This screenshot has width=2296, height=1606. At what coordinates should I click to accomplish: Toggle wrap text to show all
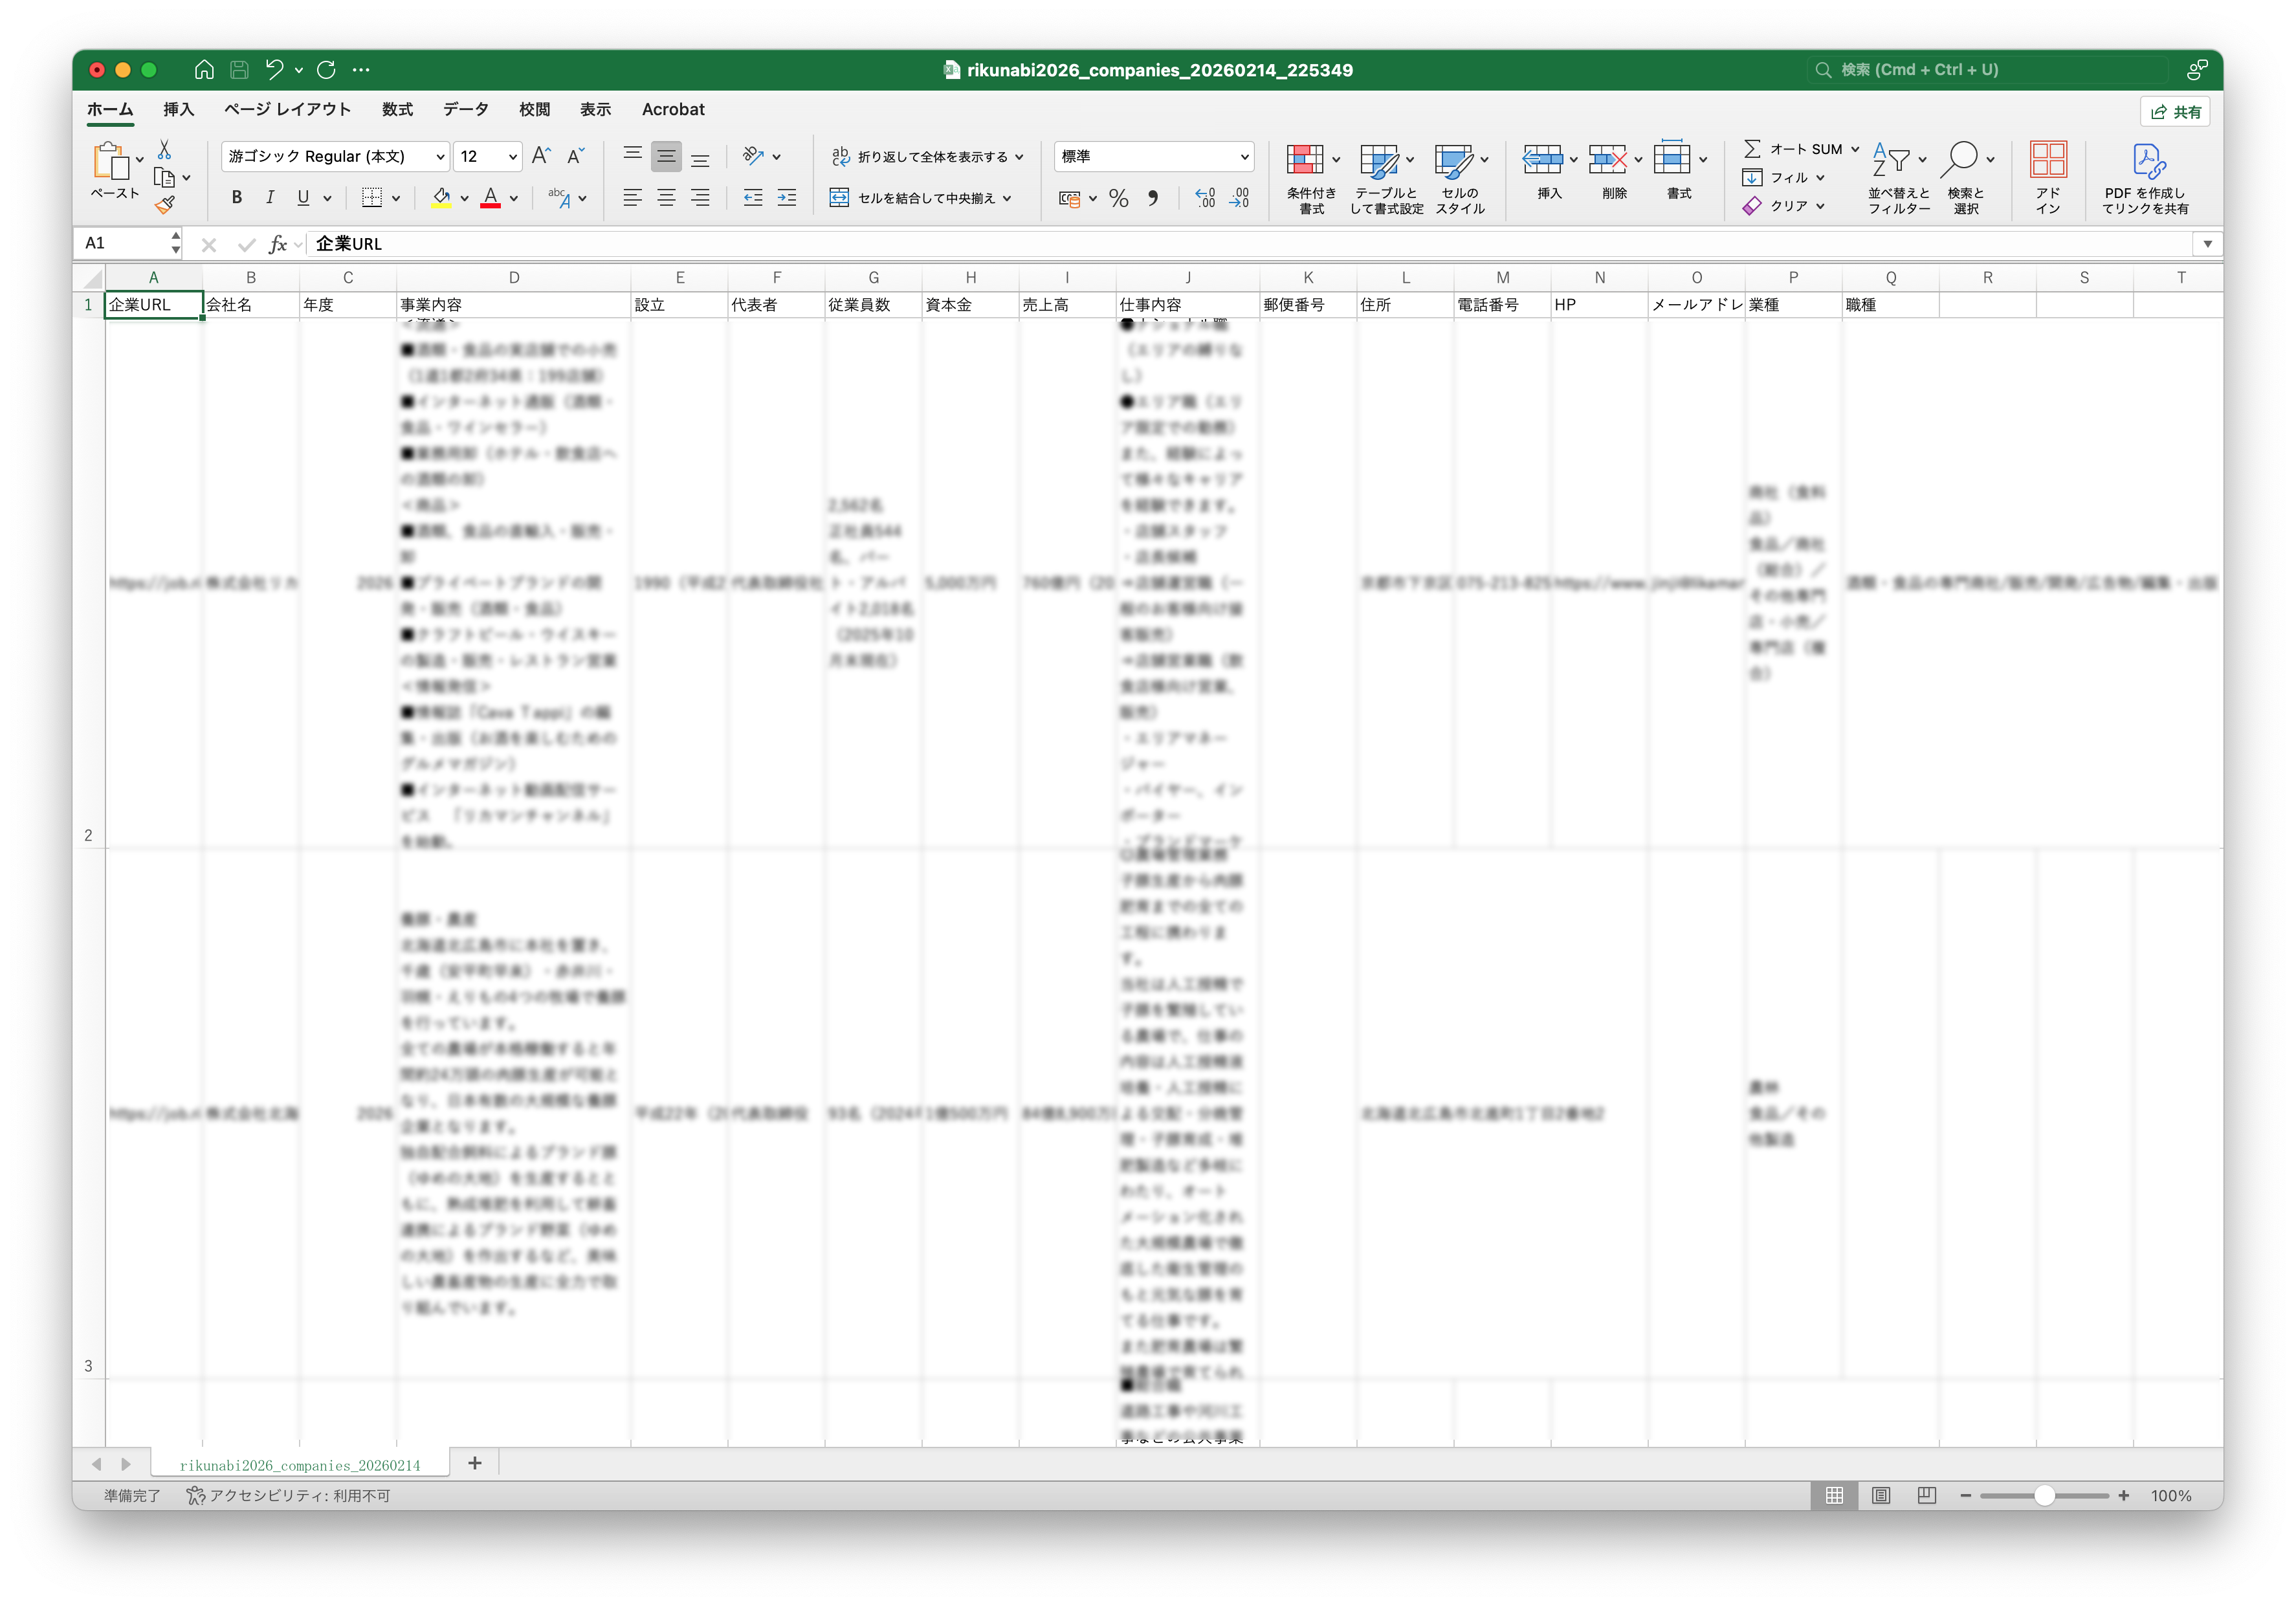pos(926,157)
